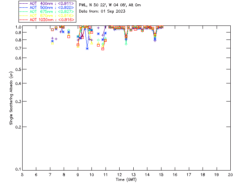Click the Single Scattering Albedo axis label
Image resolution: width=237 pixels, height=189 pixels.
[11, 98]
